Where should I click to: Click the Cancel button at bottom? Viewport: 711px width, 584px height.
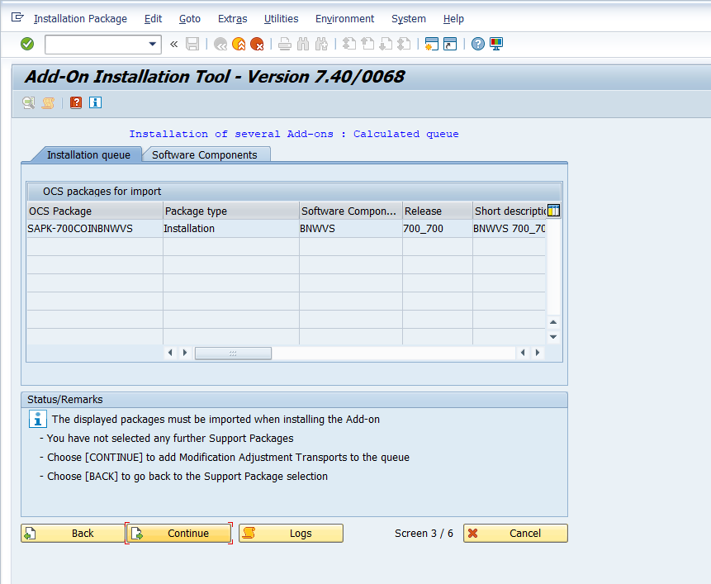(515, 533)
